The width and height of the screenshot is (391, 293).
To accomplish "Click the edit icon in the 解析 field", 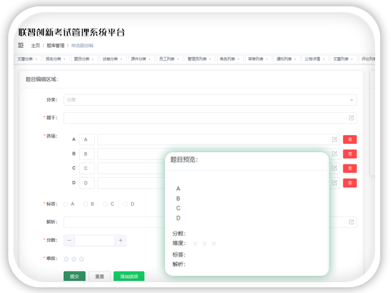I will [352, 222].
